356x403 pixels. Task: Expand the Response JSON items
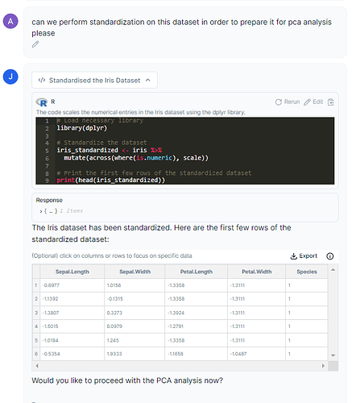pyautogui.click(x=41, y=211)
